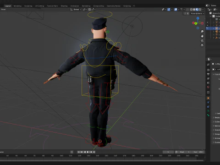Viewport: 220px width, 165px height.
Task: Click the transform orientation icon beside Global
Action: pos(71,10)
